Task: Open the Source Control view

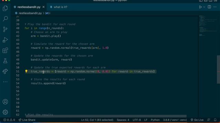Action: point(5,29)
